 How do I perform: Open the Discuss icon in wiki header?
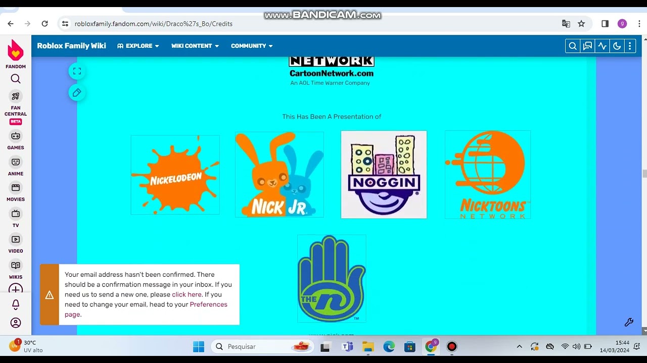[587, 46]
